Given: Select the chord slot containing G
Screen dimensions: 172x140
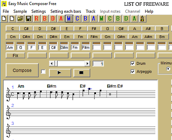Looking at the screenshot, I should (21, 48).
